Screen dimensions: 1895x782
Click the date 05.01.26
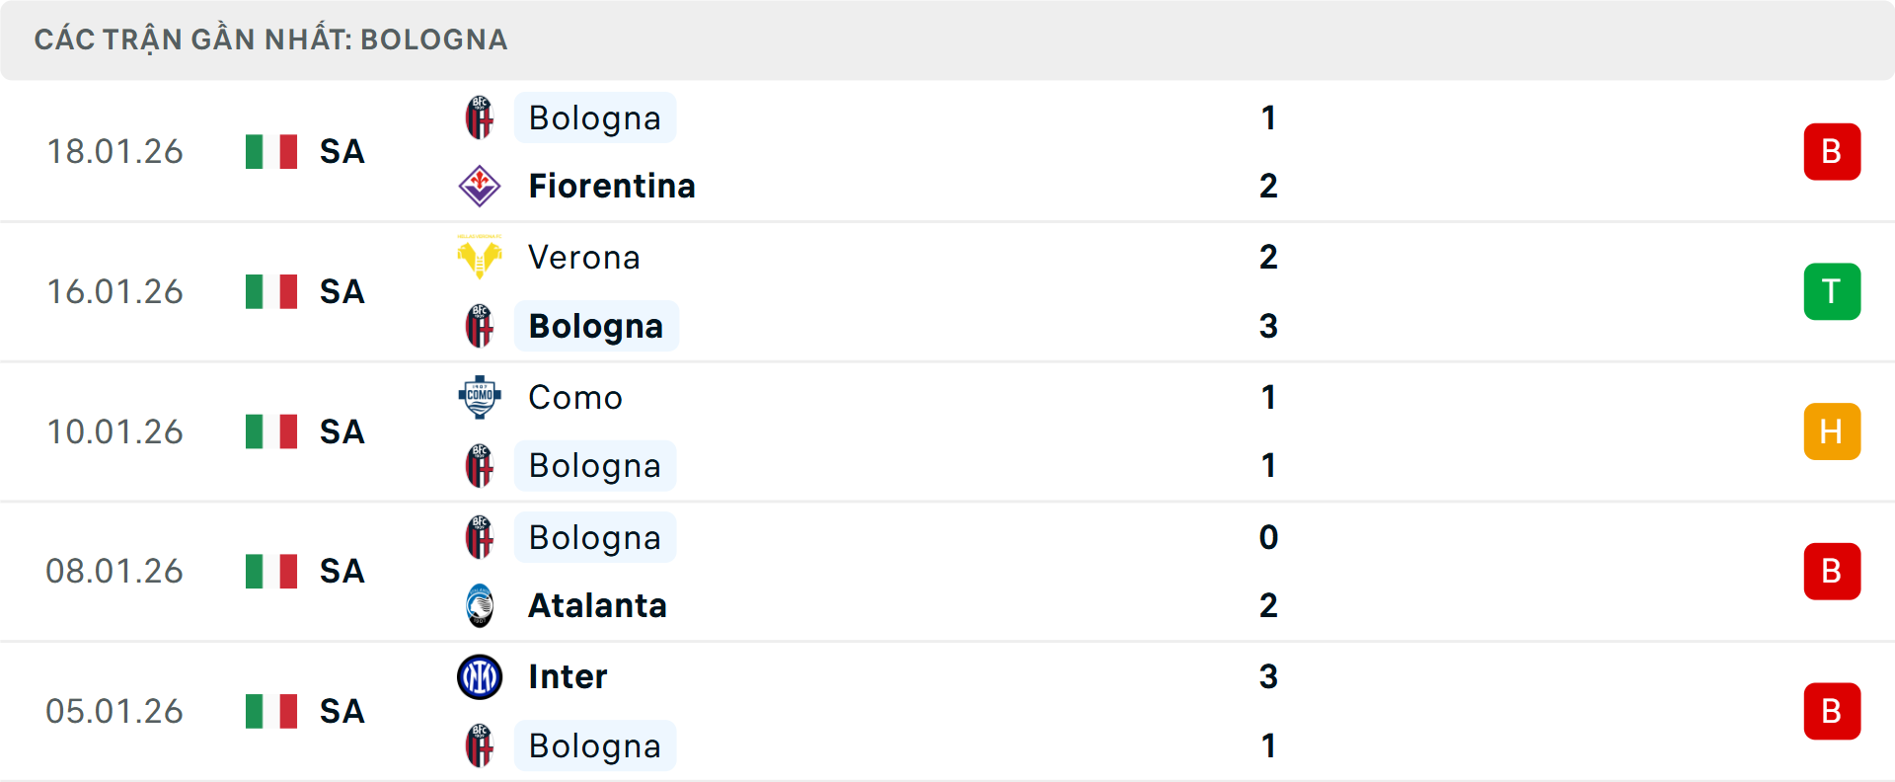[x=114, y=711]
